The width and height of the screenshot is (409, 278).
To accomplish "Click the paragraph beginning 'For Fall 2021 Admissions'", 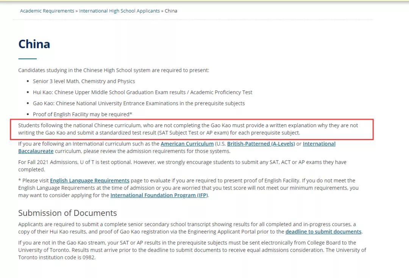I will pyautogui.click(x=182, y=166).
